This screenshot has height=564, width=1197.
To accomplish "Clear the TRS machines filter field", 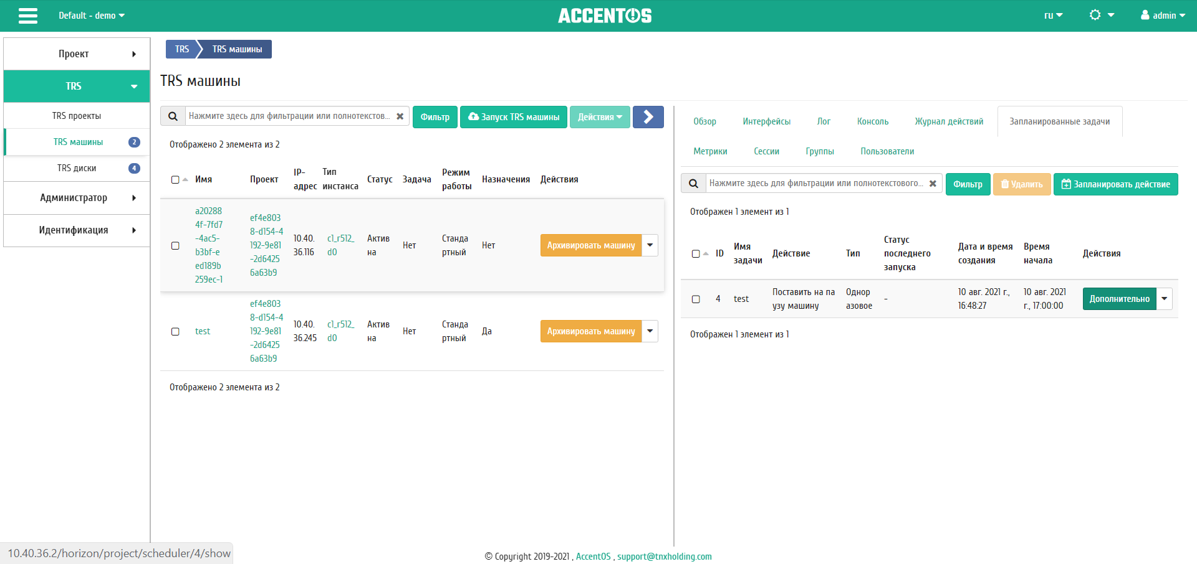I will click(x=400, y=116).
